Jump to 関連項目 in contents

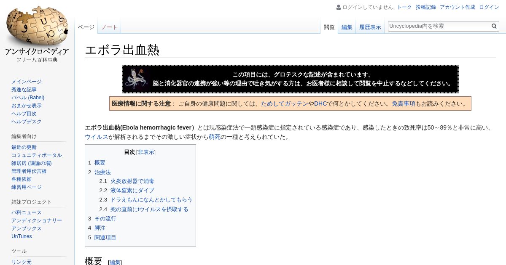[x=105, y=238]
